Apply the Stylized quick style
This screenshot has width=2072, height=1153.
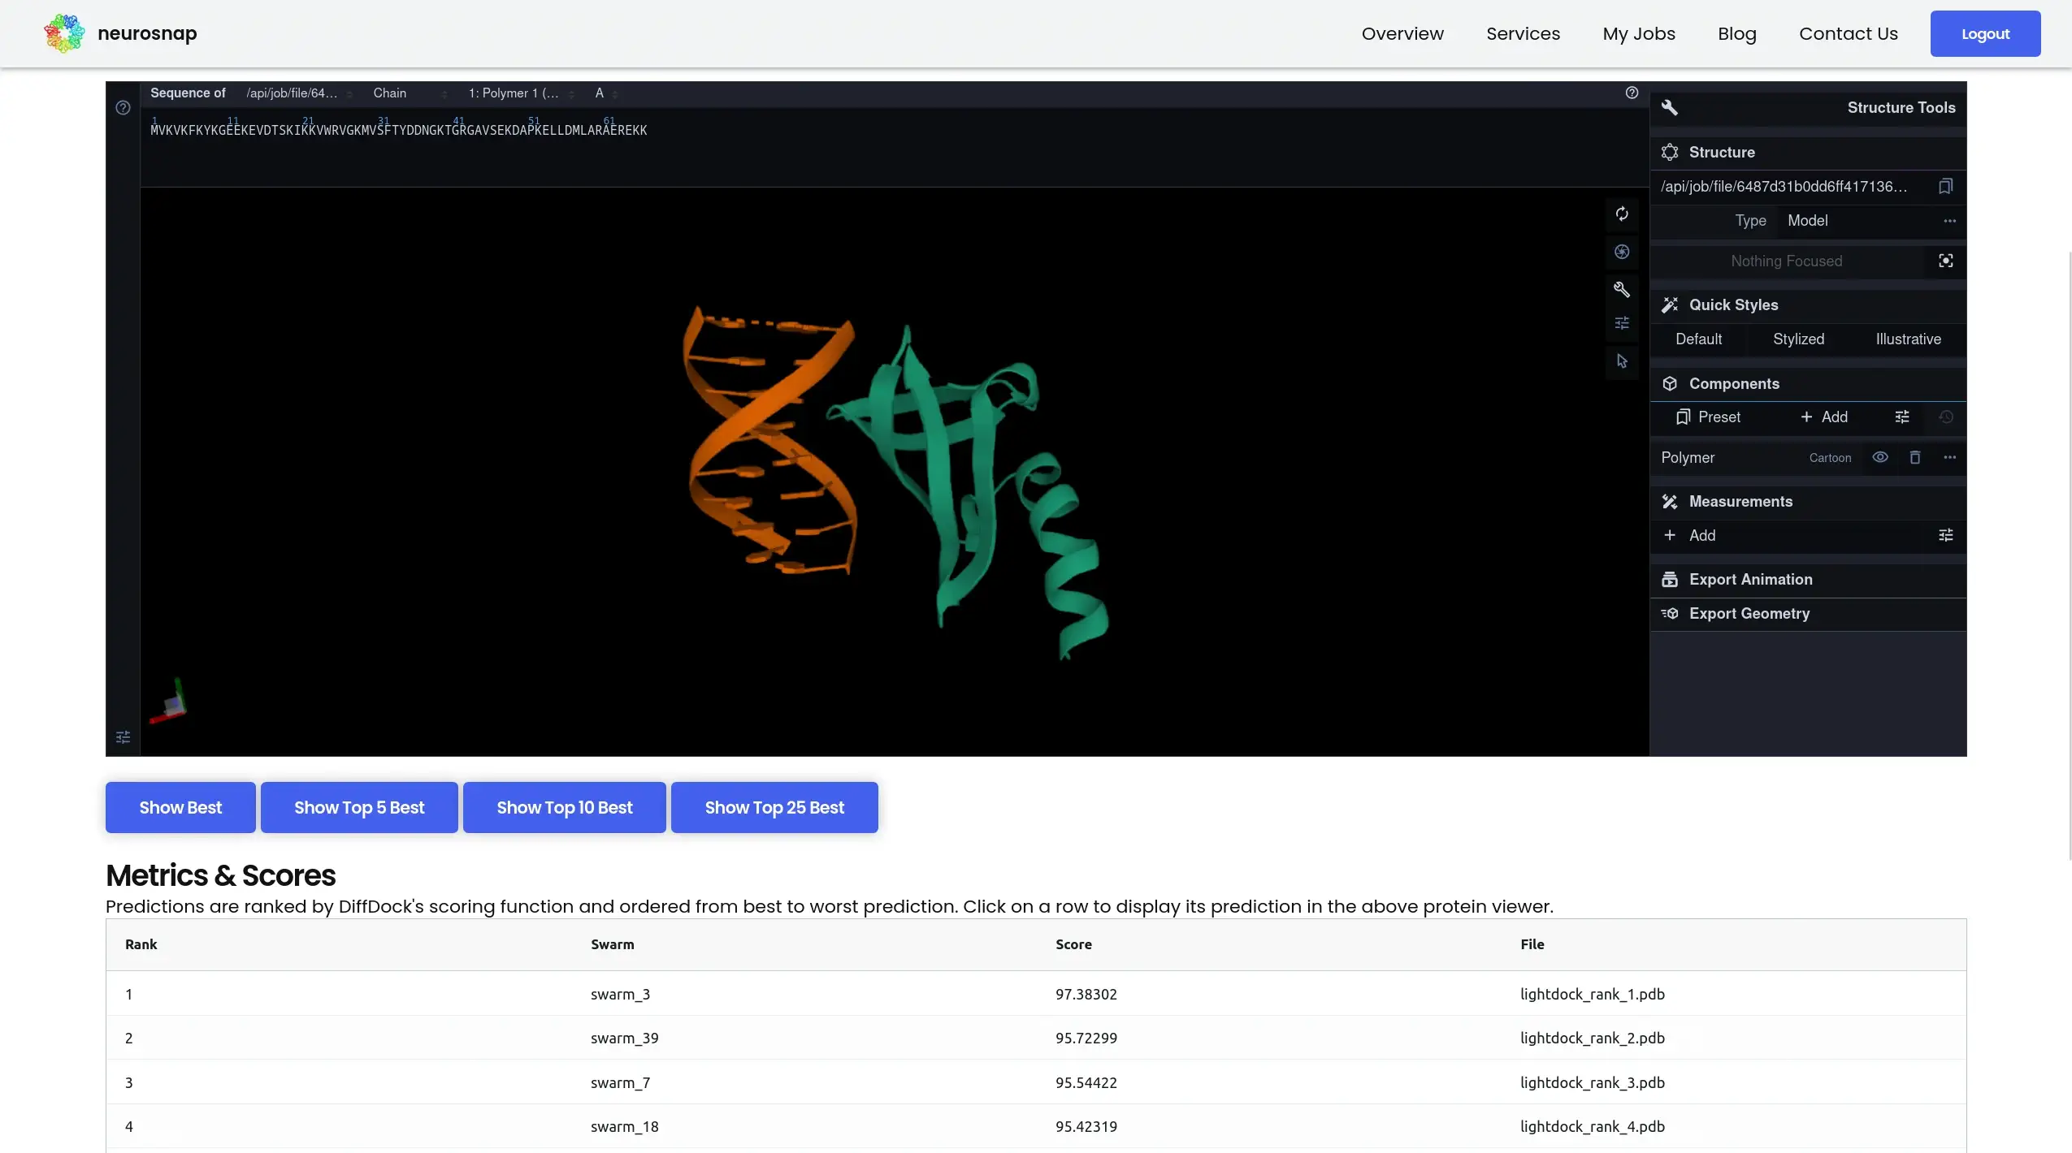tap(1798, 339)
